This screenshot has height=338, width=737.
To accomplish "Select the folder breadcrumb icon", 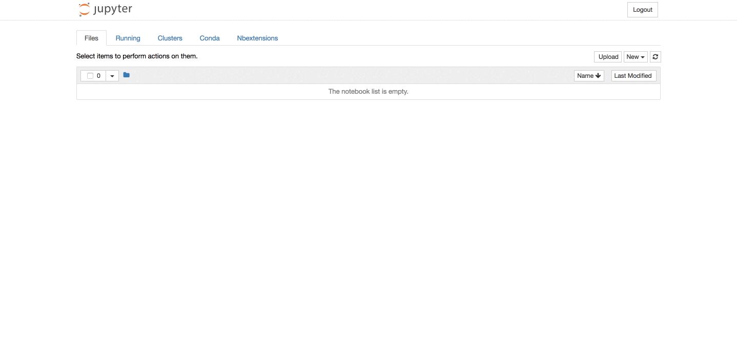I will pos(126,75).
